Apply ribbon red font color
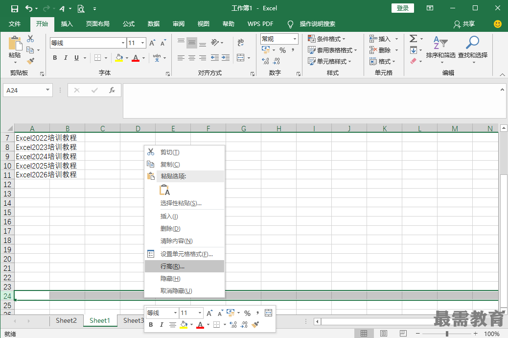Screen dimensions: 508x338 pos(136,58)
